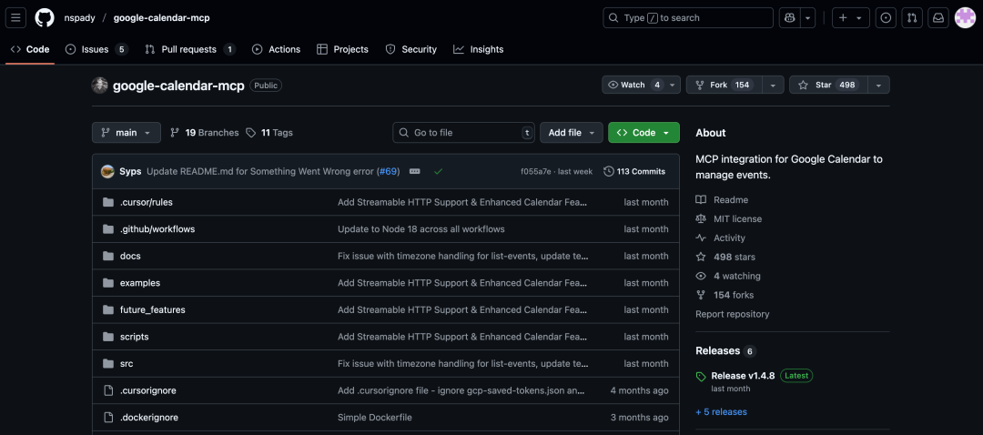Open Release v1.4.8
The height and width of the screenshot is (435, 983).
click(743, 376)
